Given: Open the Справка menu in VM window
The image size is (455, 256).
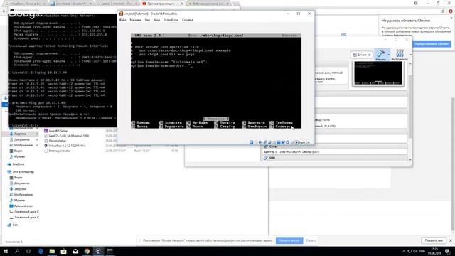Looking at the screenshot, I should tap(188, 20).
